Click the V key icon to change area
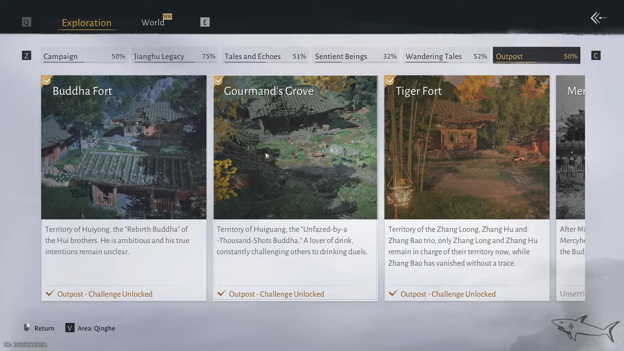Viewport: 624px width, 351px height. click(70, 328)
